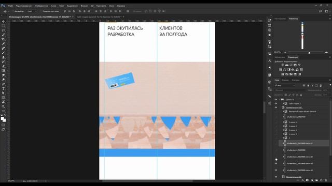Delete layer using the trash icon
The width and height of the screenshot is (332, 186).
[x=326, y=180]
